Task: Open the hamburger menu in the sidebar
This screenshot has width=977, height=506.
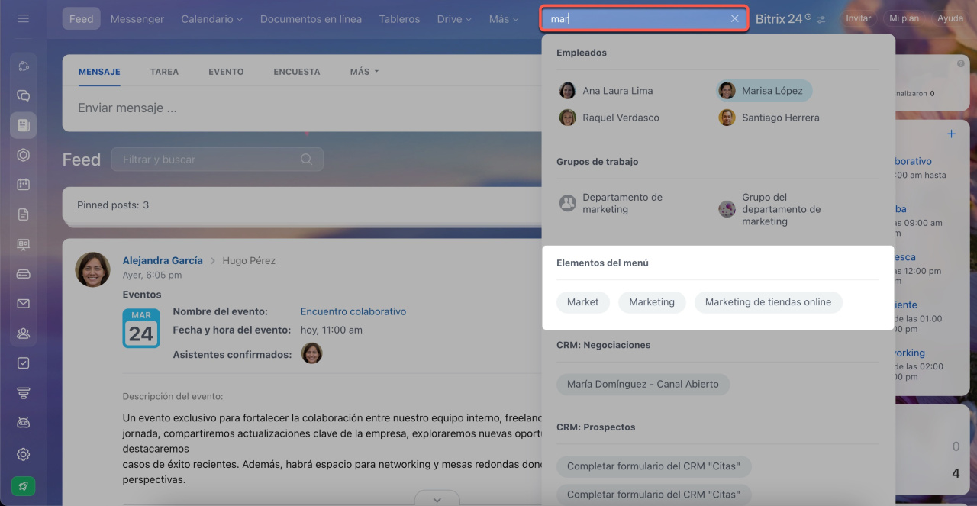Action: pos(23,18)
